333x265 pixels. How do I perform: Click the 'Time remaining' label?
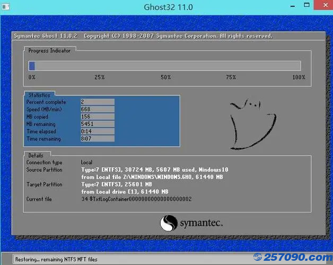point(43,139)
